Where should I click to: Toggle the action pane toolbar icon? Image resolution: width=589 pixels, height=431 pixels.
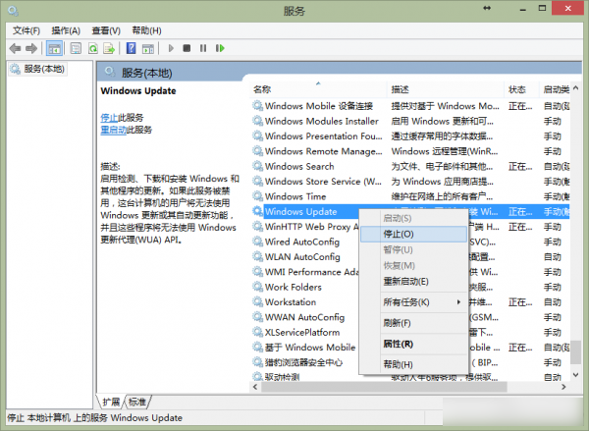(x=148, y=48)
